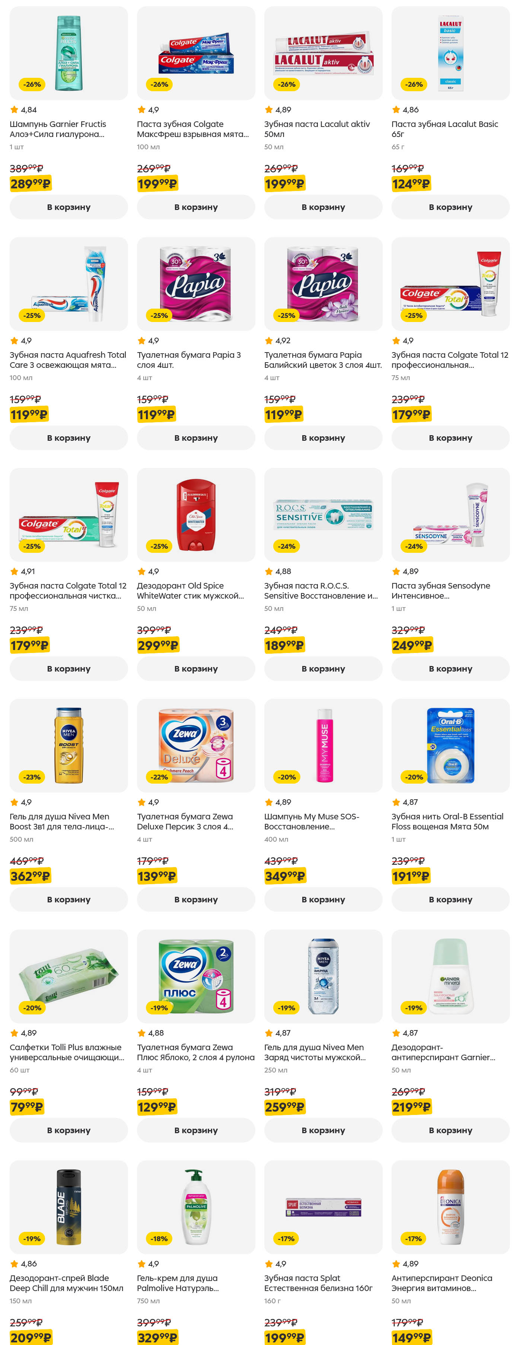The height and width of the screenshot is (1345, 517).
Task: Open the Blade Deep Chill deodorant title
Action: point(66,1283)
